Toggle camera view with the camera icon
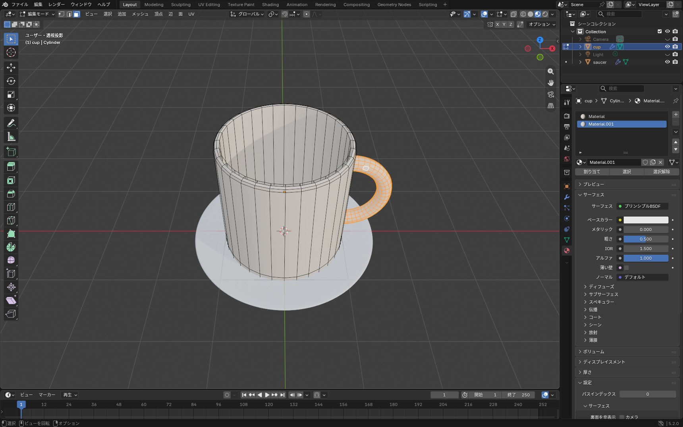Viewport: 683px width, 427px height. click(x=551, y=94)
